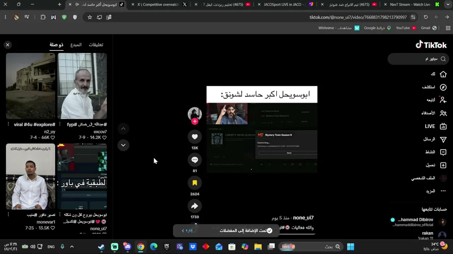453x254 pixels.
Task: Play the main video ابوسويحل اكبر حاسد
Action: coord(262,129)
